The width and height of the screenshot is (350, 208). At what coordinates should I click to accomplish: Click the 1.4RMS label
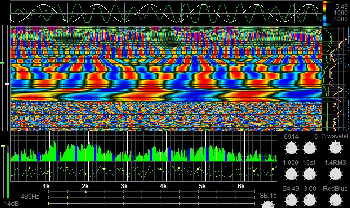(x=335, y=162)
